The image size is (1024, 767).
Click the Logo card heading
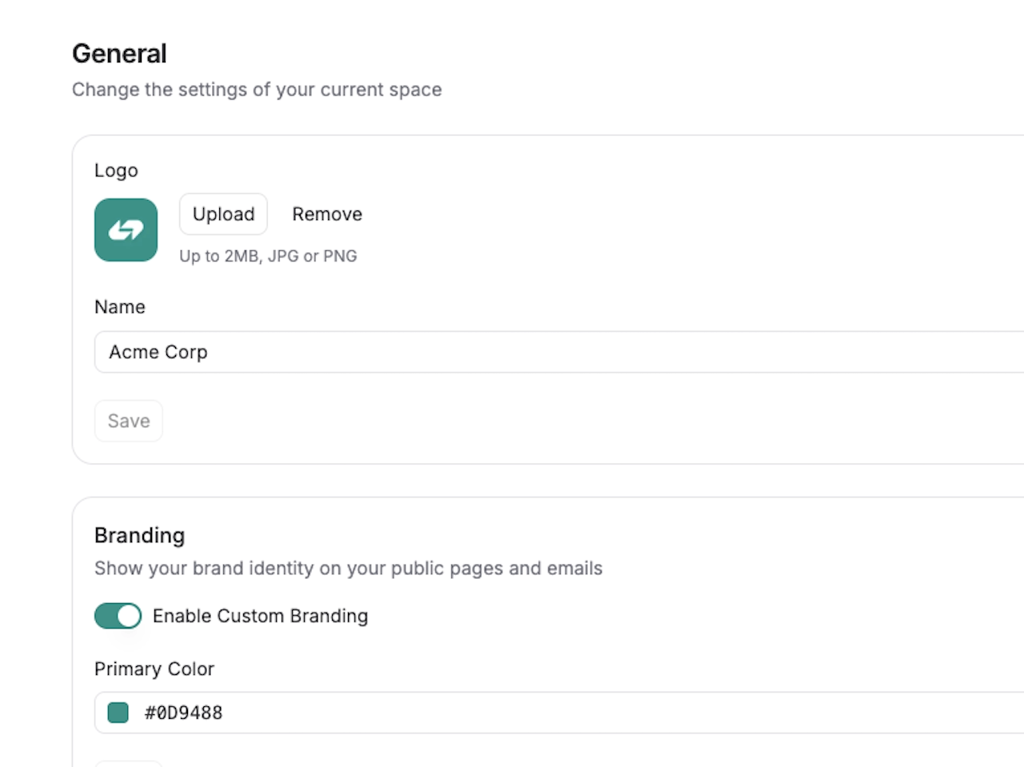tap(116, 170)
